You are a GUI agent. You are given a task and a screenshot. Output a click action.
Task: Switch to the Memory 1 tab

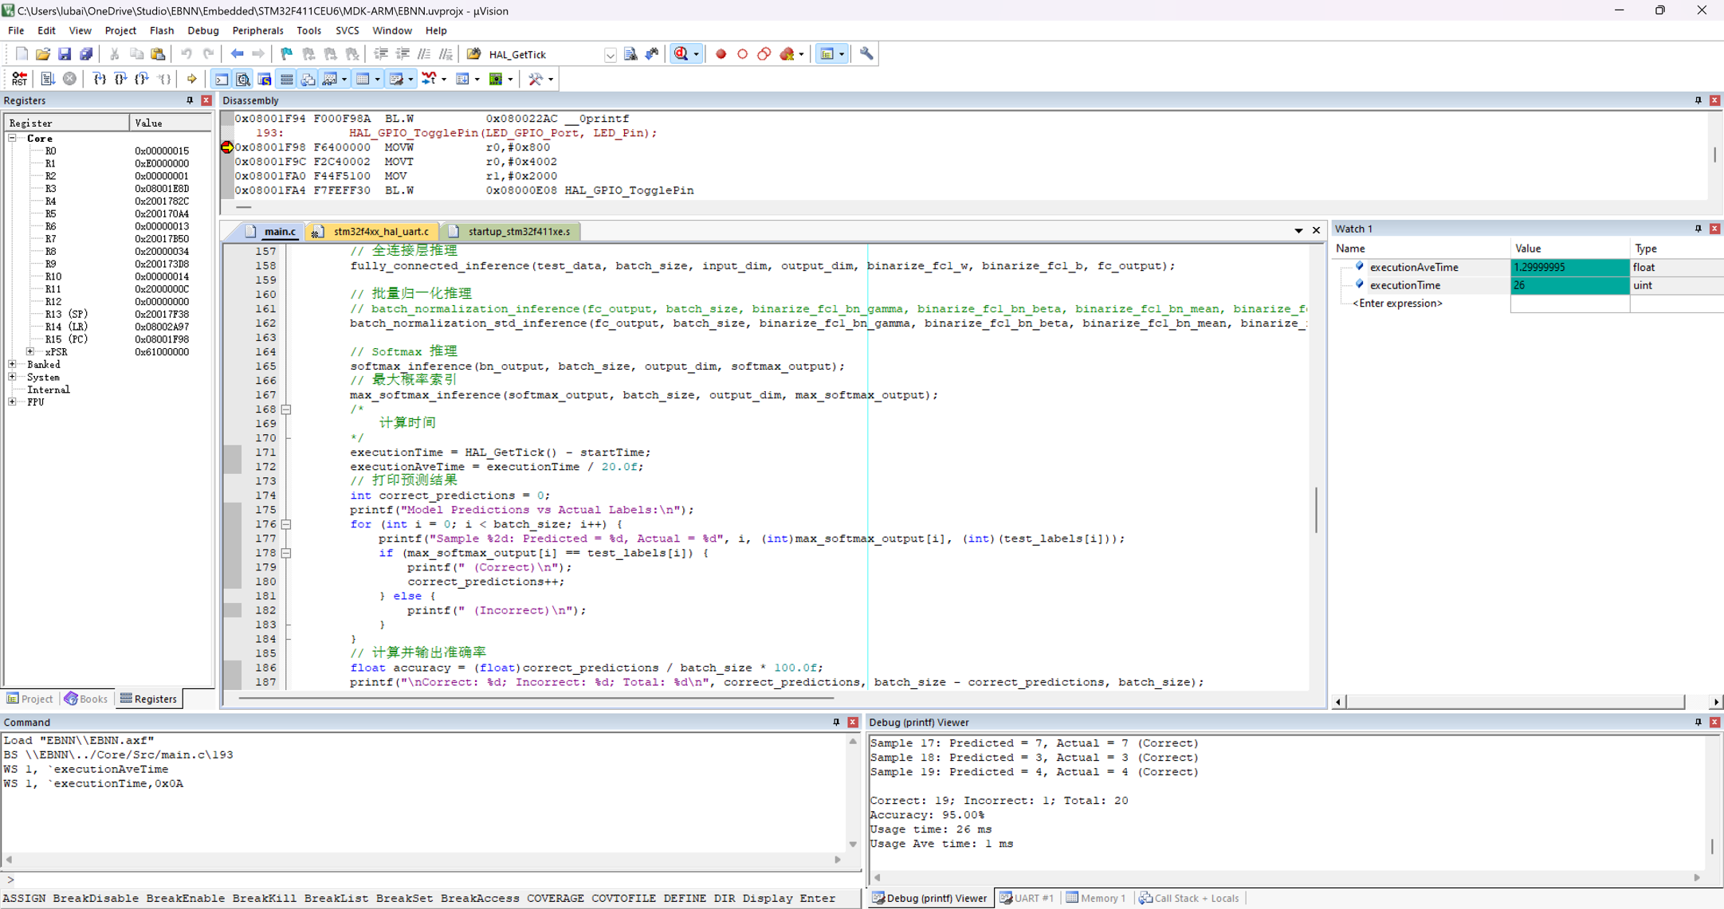point(1095,898)
